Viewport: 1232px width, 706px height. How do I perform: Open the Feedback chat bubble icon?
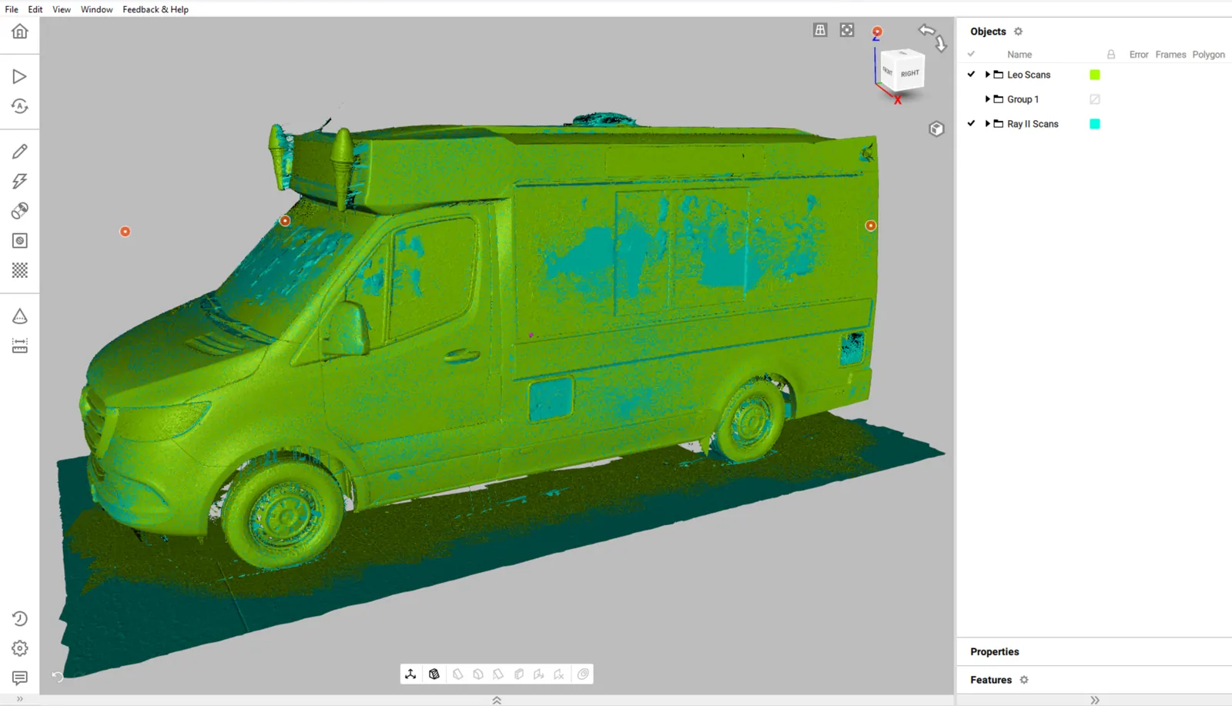point(20,678)
